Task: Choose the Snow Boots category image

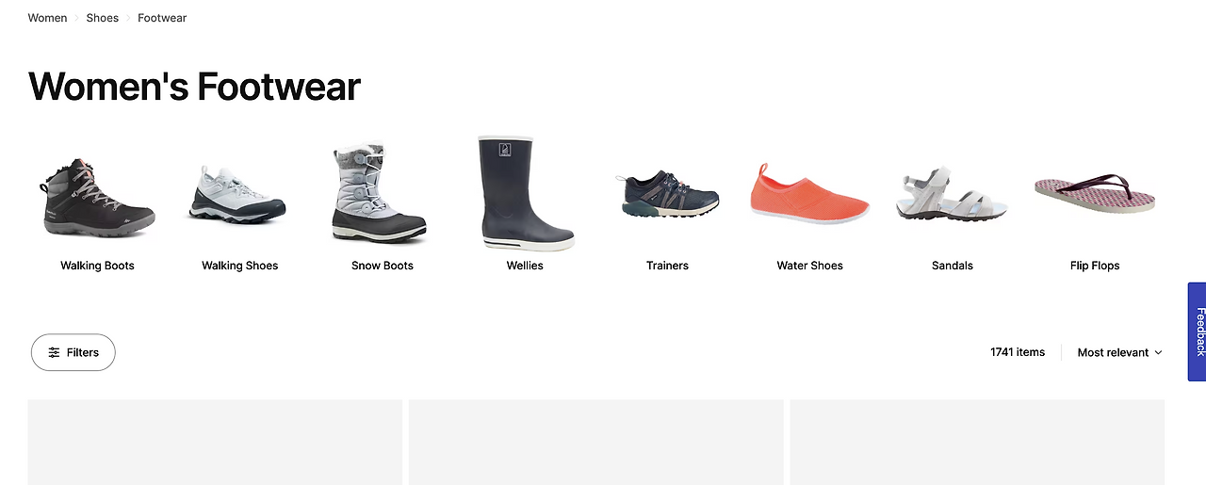Action: click(x=382, y=194)
